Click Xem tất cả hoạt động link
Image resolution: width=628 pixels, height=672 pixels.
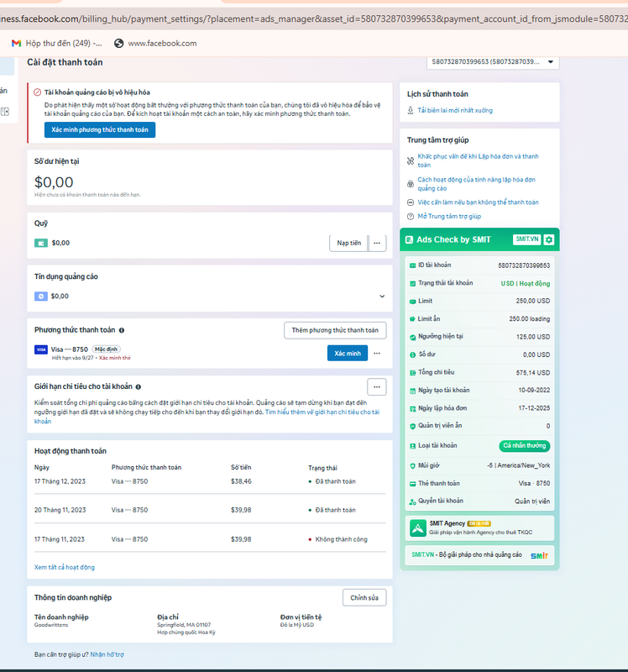(x=65, y=568)
